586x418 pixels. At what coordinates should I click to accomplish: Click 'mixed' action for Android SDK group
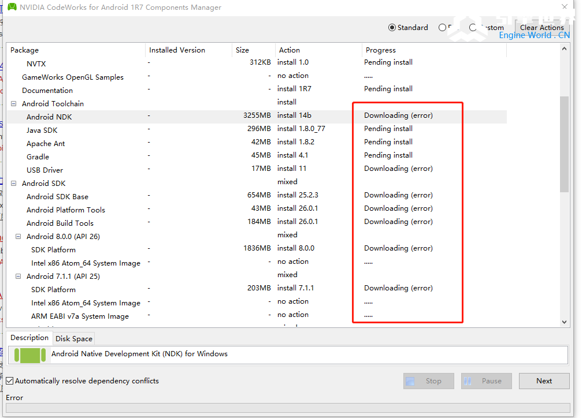click(287, 182)
